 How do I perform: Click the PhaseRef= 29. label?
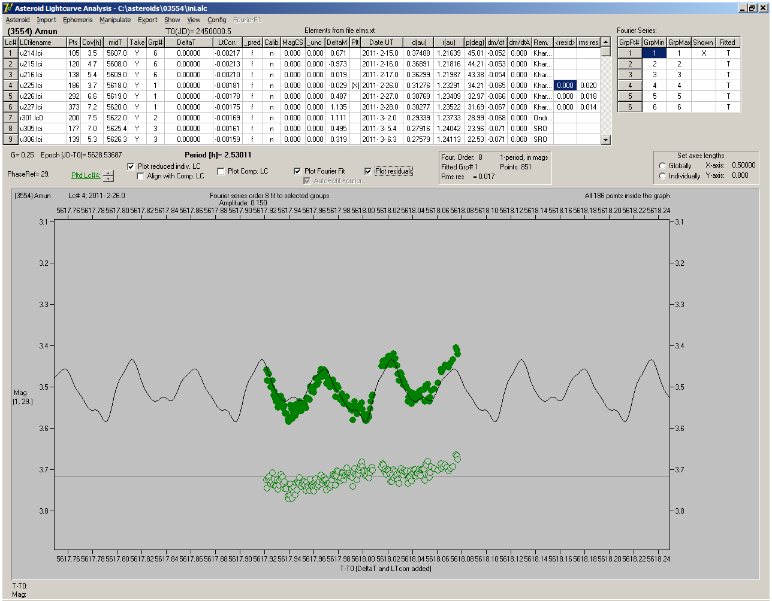click(x=28, y=174)
